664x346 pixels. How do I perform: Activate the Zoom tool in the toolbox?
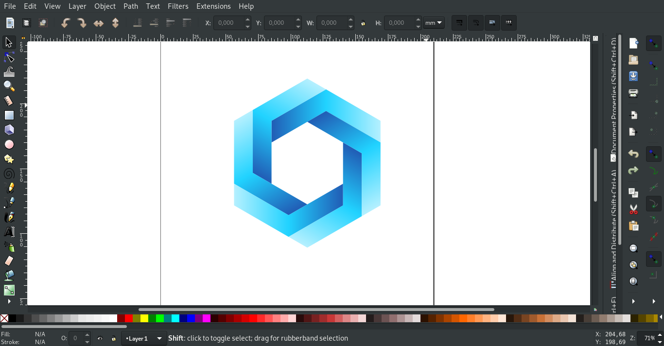9,86
